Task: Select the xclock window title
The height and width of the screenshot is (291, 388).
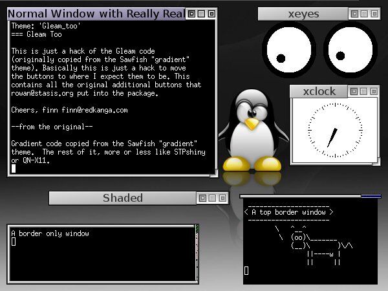Action: [319, 92]
